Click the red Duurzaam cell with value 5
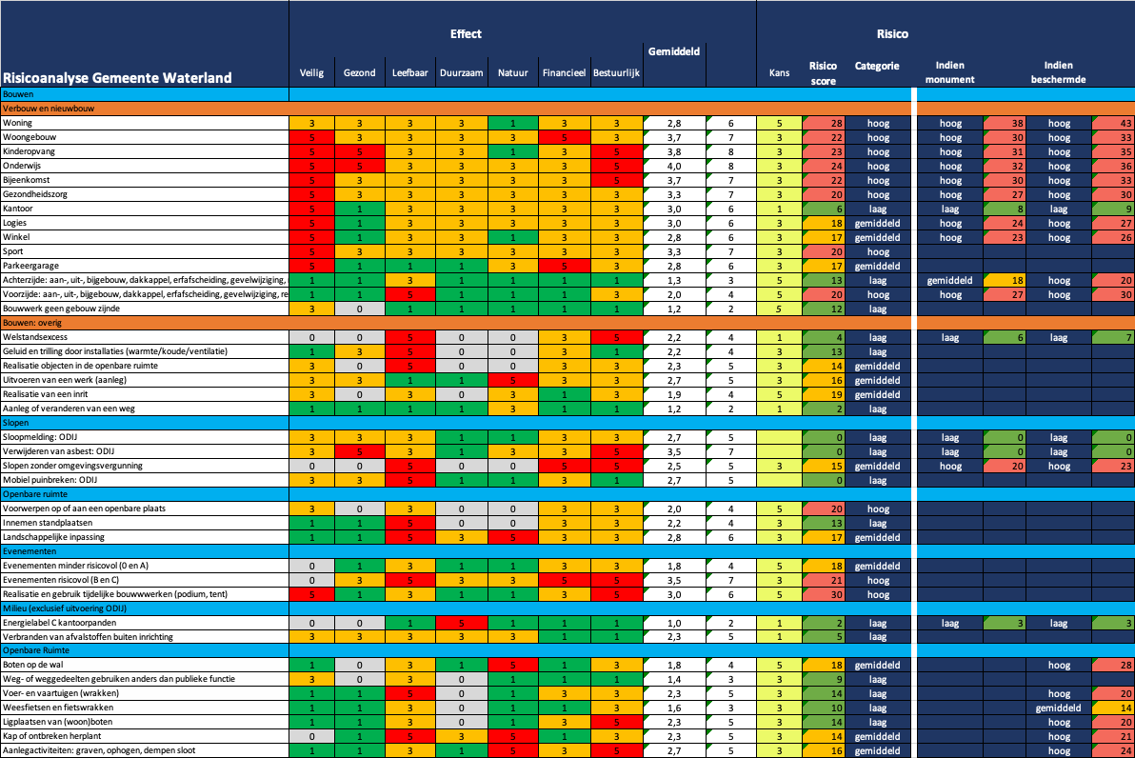The width and height of the screenshot is (1135, 758). click(460, 622)
